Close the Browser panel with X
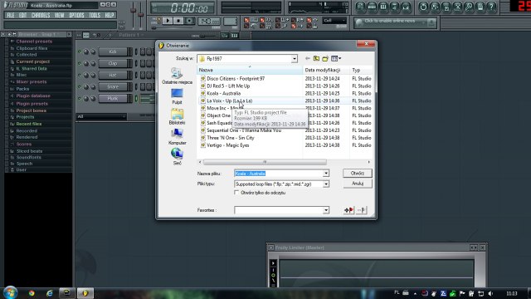 pyautogui.click(x=69, y=34)
